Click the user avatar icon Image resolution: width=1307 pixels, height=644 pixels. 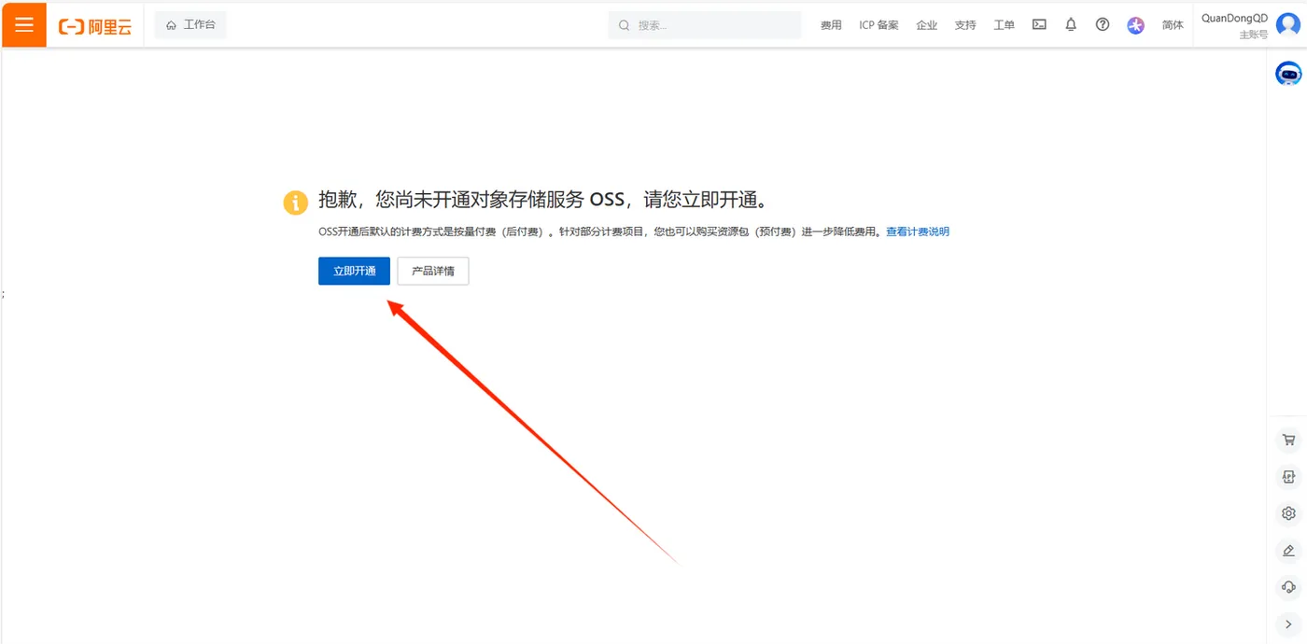coord(1288,25)
